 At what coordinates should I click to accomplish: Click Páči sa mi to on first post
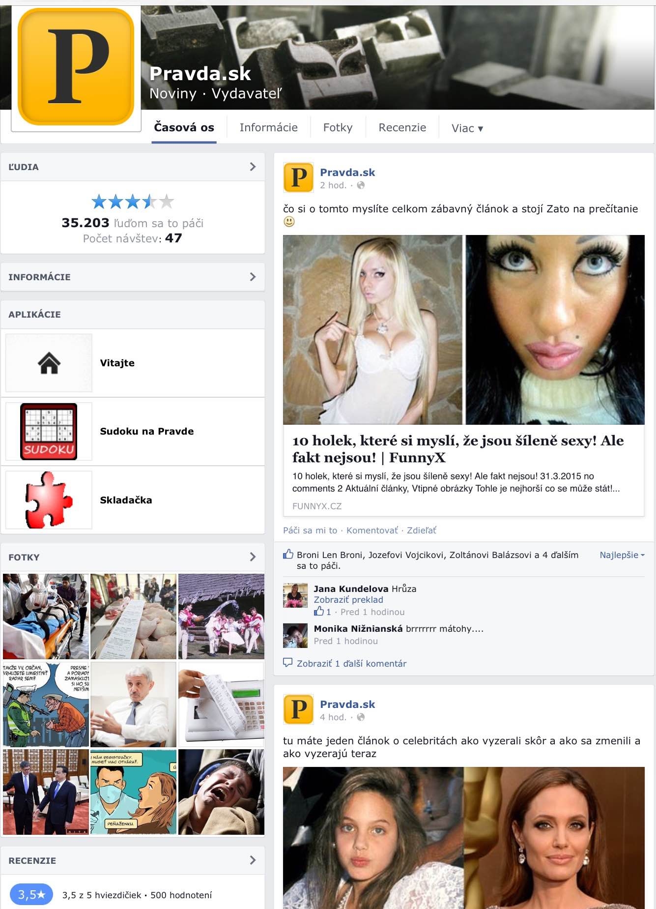tap(310, 530)
